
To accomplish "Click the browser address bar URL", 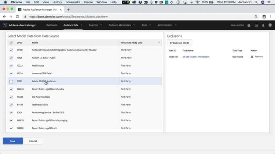I will pyautogui.click(x=68, y=16).
